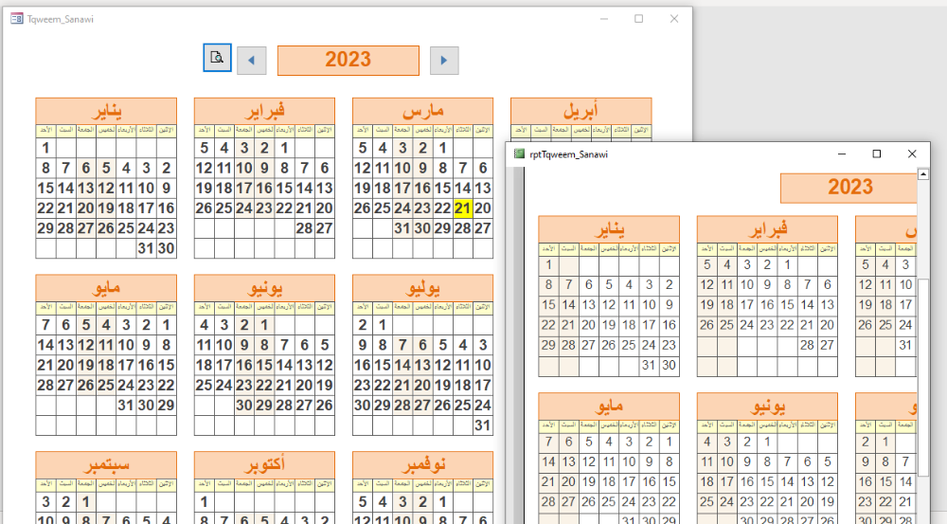Click the Tqweem_Sanawi form window icon

click(x=16, y=19)
